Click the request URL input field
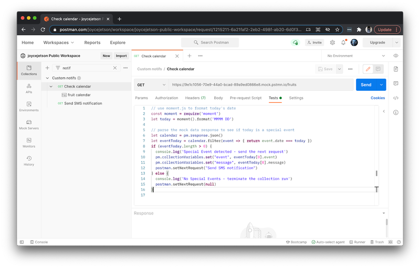Screen dimensions: 420x268 point(261,85)
